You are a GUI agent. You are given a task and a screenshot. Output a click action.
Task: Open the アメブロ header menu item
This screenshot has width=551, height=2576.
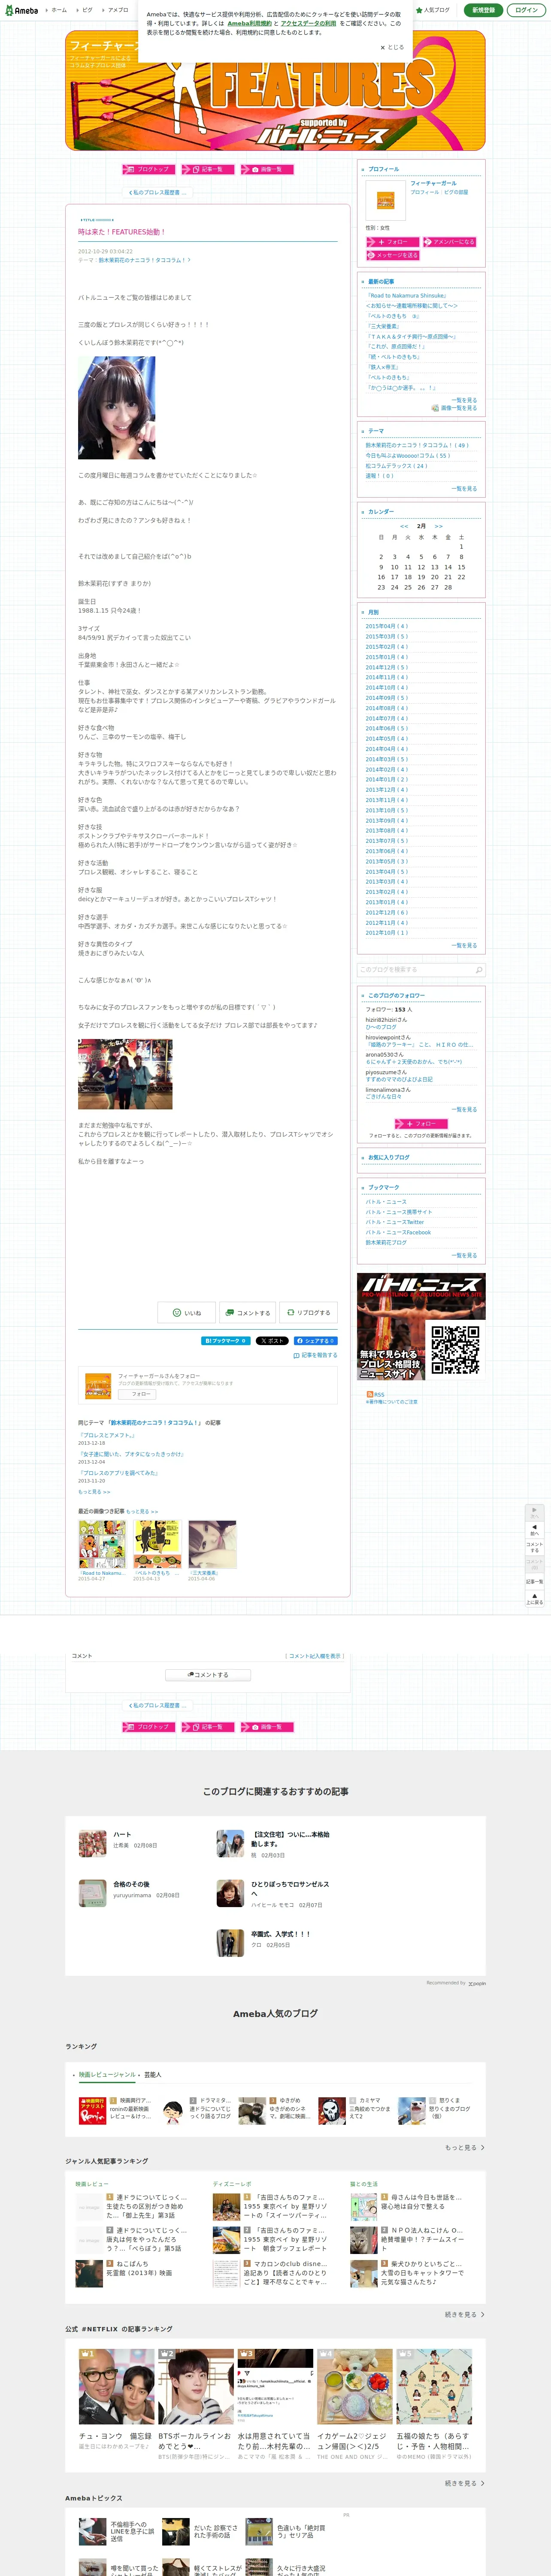118,10
